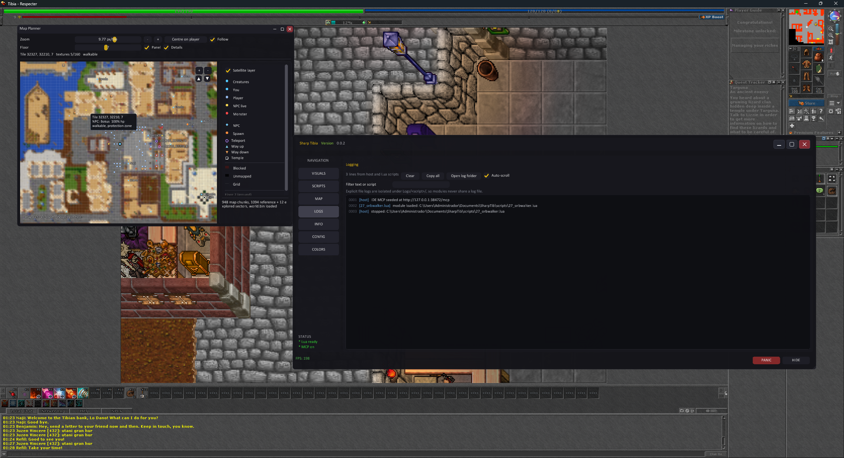
Task: Open the SCRIPTS section in Sharp Tibia
Action: 318,186
